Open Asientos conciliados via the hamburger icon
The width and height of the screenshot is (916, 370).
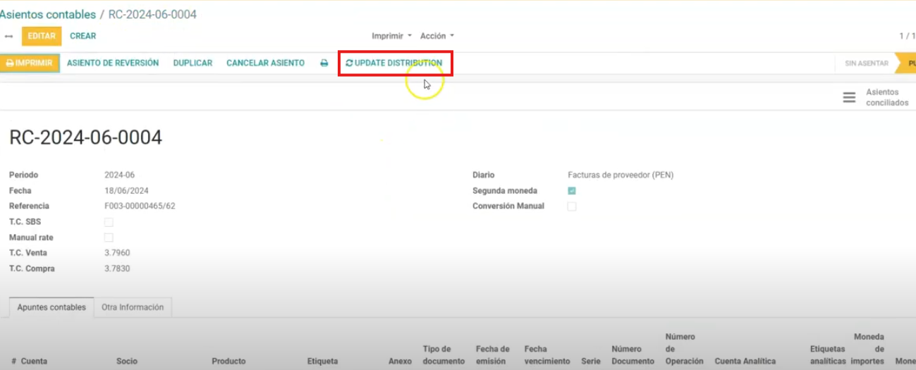[x=849, y=98]
